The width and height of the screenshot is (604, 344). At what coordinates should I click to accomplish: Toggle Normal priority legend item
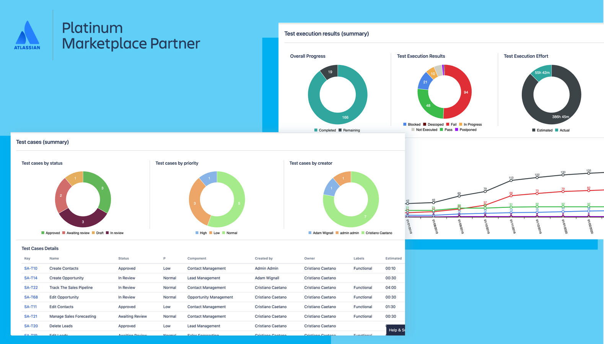click(230, 233)
